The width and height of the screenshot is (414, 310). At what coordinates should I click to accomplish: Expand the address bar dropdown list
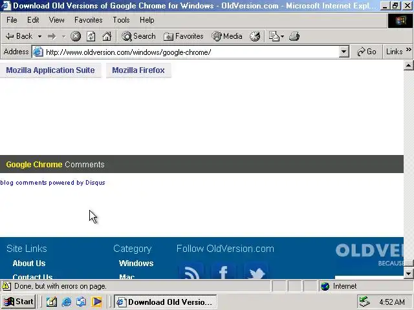(x=343, y=52)
